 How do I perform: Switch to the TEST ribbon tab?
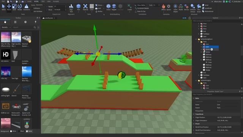43,2
